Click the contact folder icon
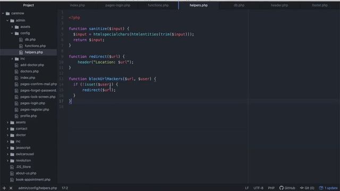The height and width of the screenshot is (191, 340). click(x=12, y=129)
